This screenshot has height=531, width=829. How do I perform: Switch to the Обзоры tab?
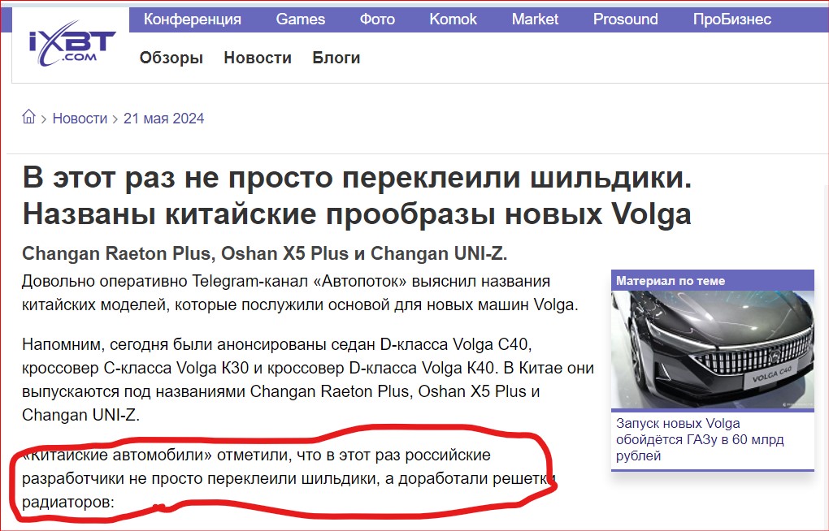click(171, 58)
